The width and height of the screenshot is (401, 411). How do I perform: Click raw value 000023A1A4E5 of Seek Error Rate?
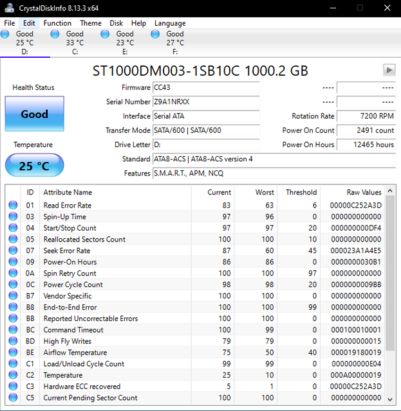click(x=355, y=250)
